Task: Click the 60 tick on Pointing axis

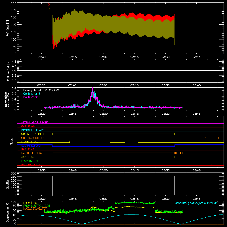Action: coord(14,53)
